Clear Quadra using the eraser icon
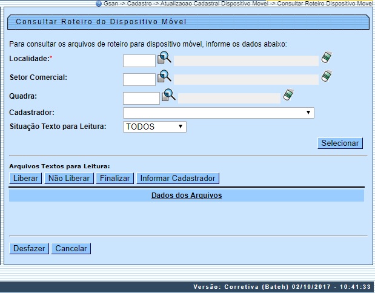The width and height of the screenshot is (375, 293). 289,95
